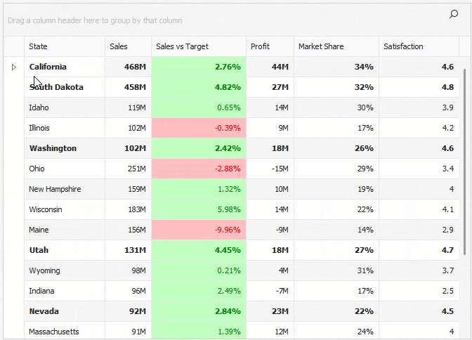Expand the California row indicator arrow
The width and height of the screenshot is (472, 340).
[13, 67]
